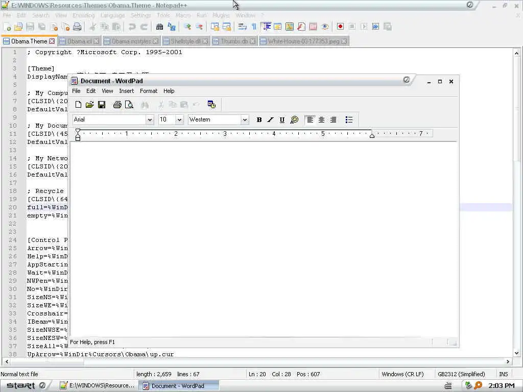The height and width of the screenshot is (392, 523).
Task: Click the Find binoculars icon in WordPad
Action: (x=145, y=105)
